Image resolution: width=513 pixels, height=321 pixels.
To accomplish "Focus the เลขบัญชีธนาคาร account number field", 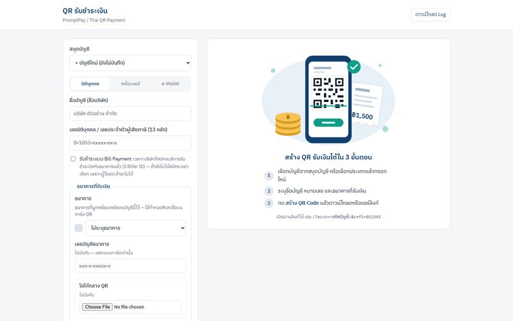I will pyautogui.click(x=130, y=266).
